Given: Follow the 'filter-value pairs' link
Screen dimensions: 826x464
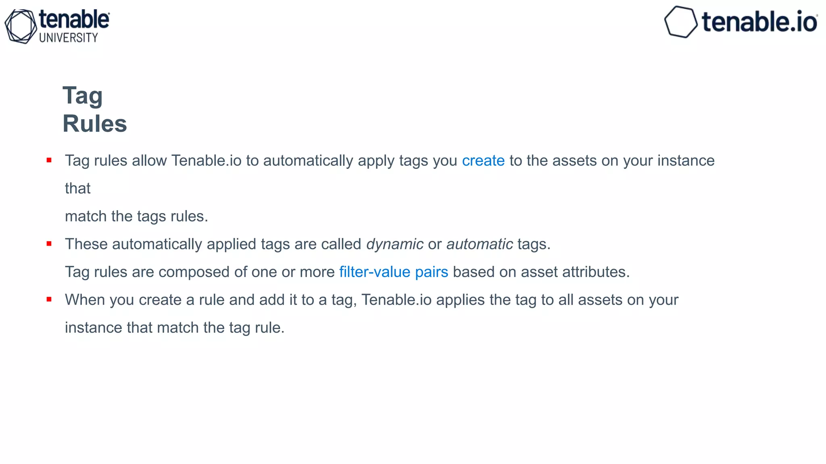Looking at the screenshot, I should pos(394,272).
